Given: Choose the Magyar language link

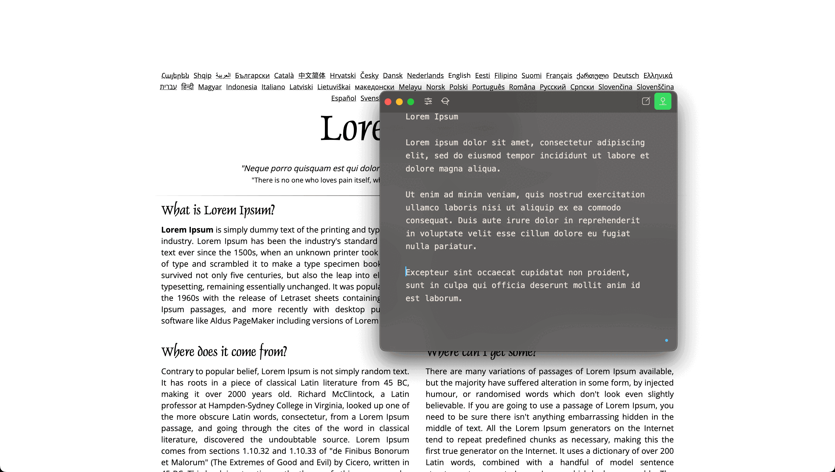Looking at the screenshot, I should [210, 87].
